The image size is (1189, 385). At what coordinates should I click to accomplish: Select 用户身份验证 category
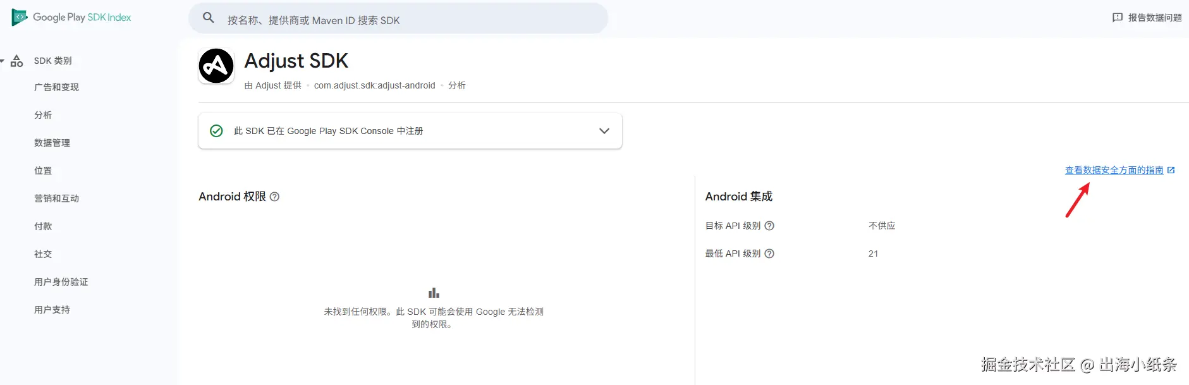coord(61,282)
